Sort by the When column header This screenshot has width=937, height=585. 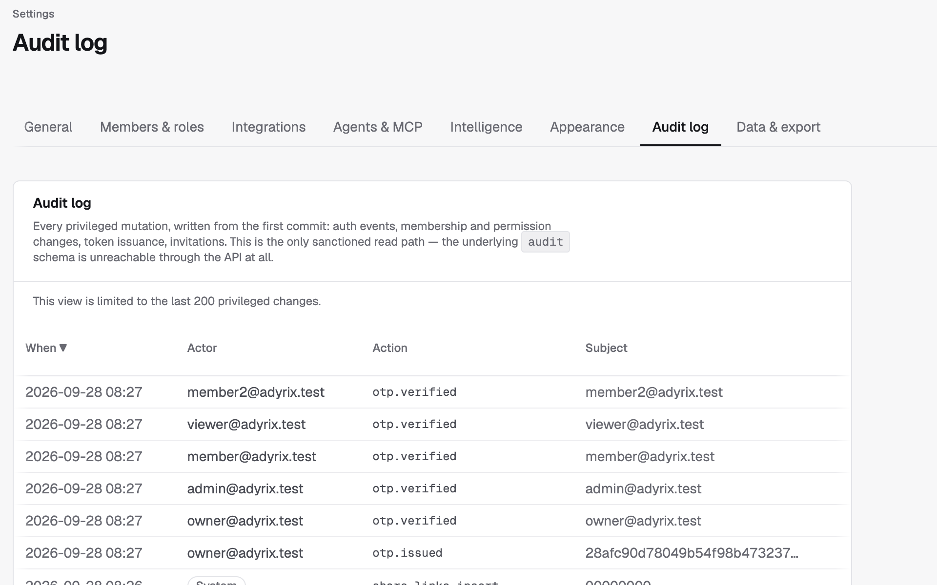46,348
